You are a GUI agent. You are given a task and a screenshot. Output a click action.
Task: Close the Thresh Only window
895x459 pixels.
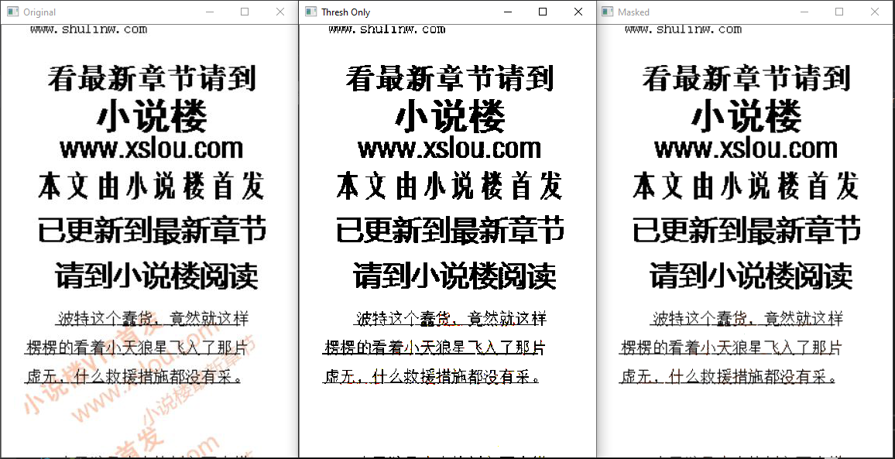pyautogui.click(x=578, y=12)
